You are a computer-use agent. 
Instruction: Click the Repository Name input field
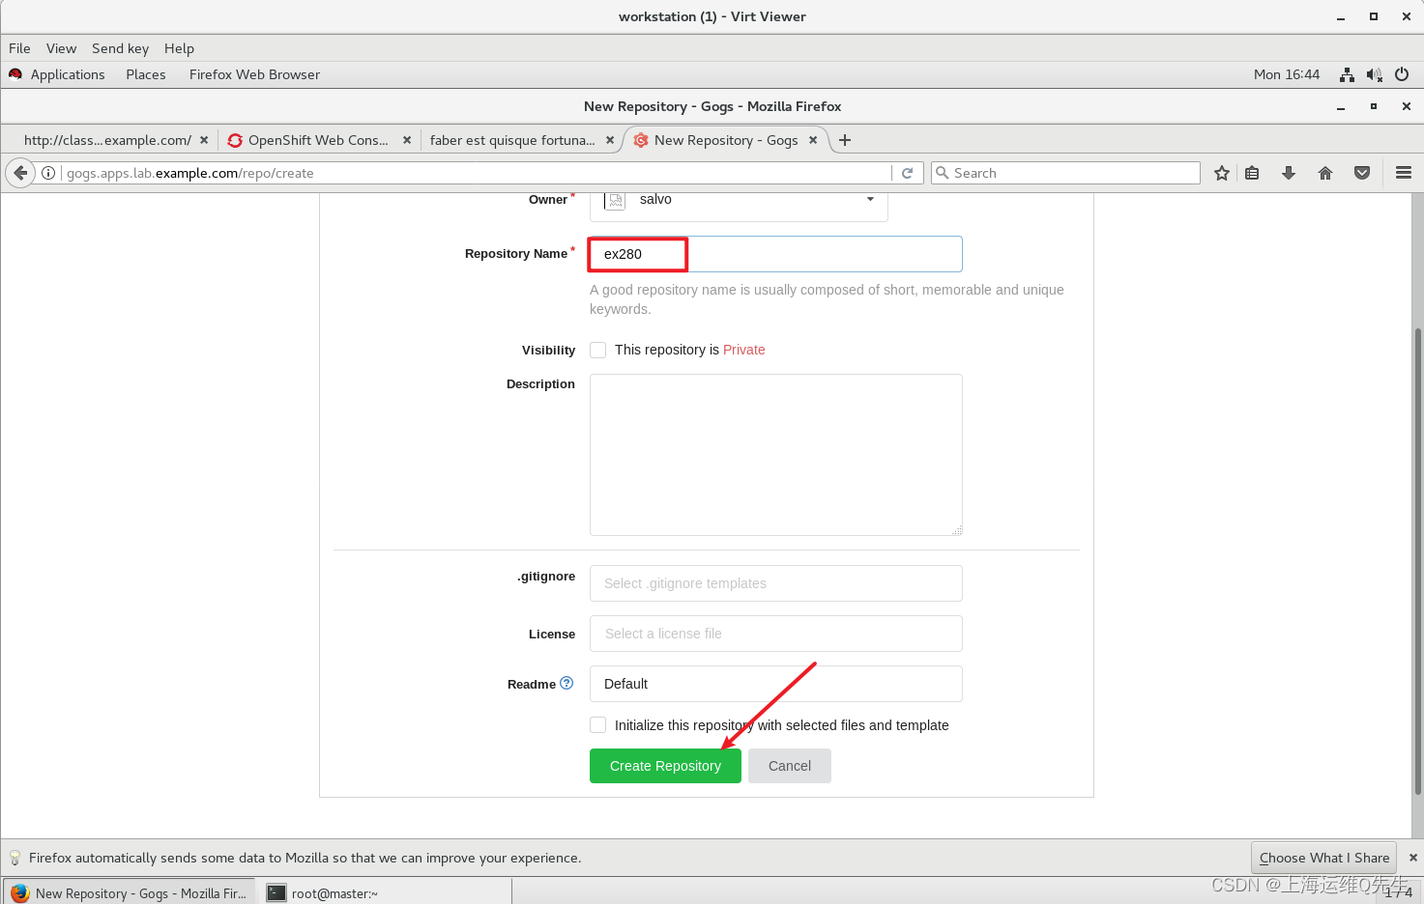click(x=776, y=254)
